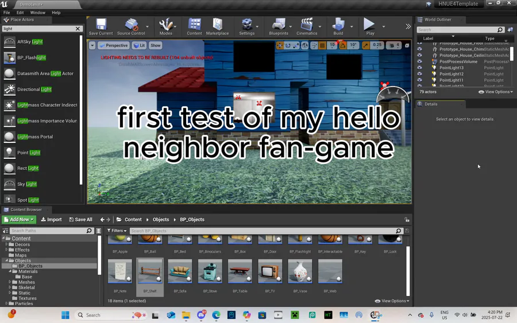The image size is (517, 323).
Task: Click the Build toolbar icon
Action: pos(338,26)
